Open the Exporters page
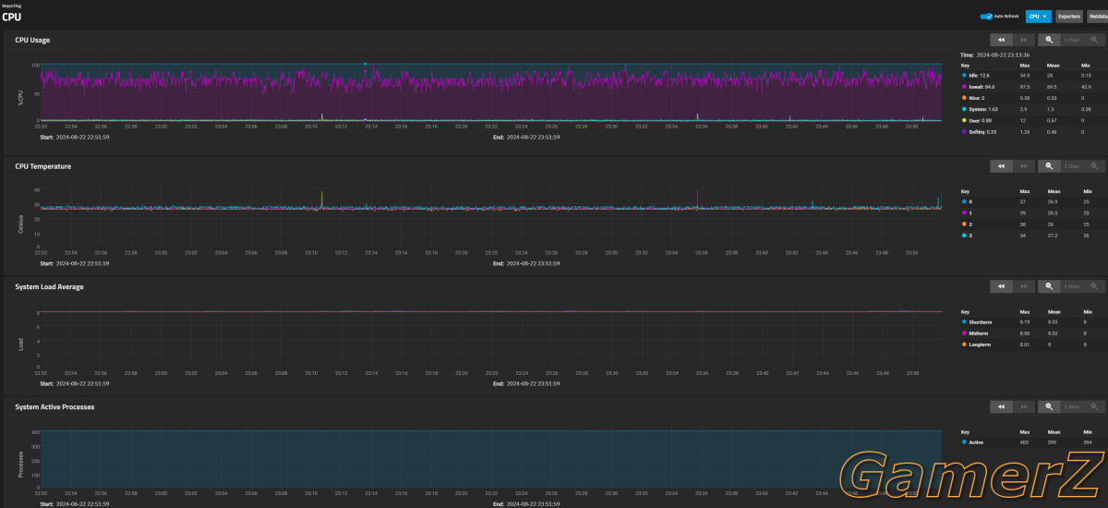This screenshot has width=1108, height=508. (1068, 16)
